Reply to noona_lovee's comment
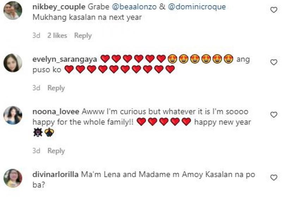 [56, 151]
